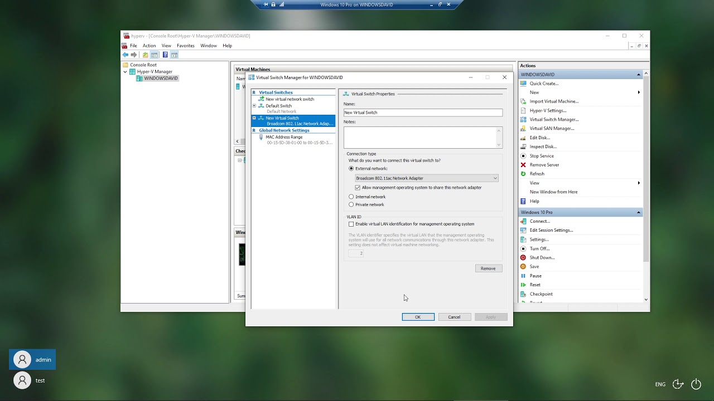Click Checkpoint action icon
Image resolution: width=714 pixels, height=401 pixels.
click(523, 294)
